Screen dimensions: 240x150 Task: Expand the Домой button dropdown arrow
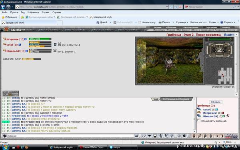111,22
